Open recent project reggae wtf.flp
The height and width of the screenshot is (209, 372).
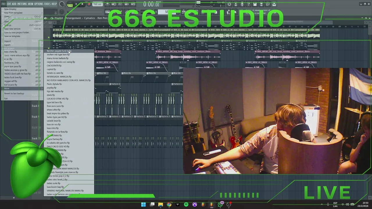(x=22, y=81)
